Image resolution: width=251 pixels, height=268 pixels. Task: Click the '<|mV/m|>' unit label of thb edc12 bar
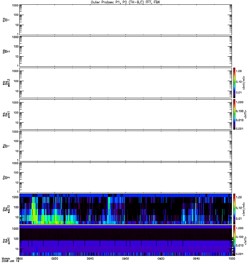pos(244,83)
